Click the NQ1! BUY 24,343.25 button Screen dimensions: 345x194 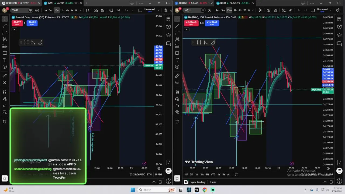(x=212, y=23)
